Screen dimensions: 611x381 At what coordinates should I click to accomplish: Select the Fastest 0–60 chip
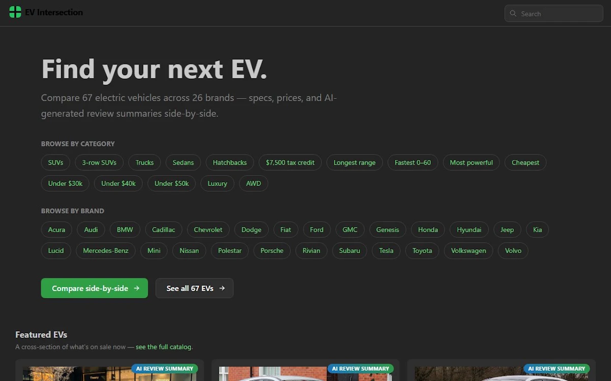click(x=412, y=163)
